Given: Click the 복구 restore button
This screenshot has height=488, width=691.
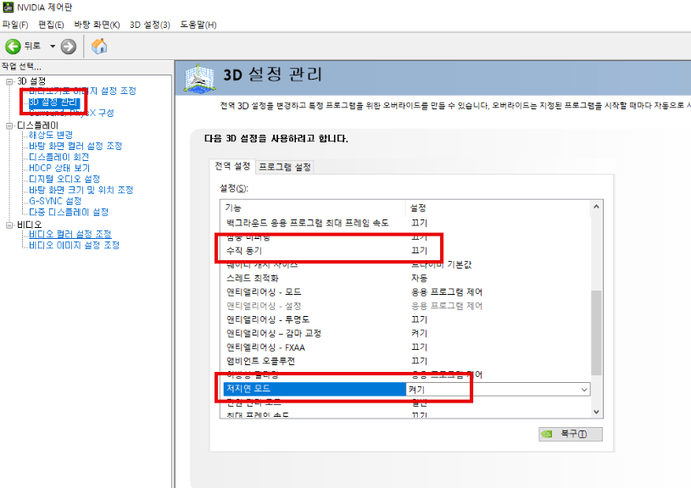Looking at the screenshot, I should 571,434.
